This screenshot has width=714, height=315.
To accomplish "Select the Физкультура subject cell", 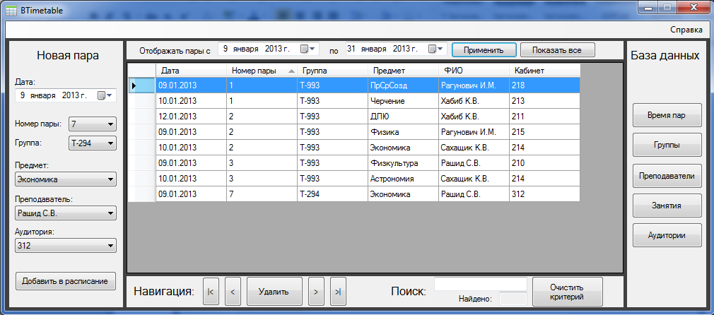I will click(403, 163).
